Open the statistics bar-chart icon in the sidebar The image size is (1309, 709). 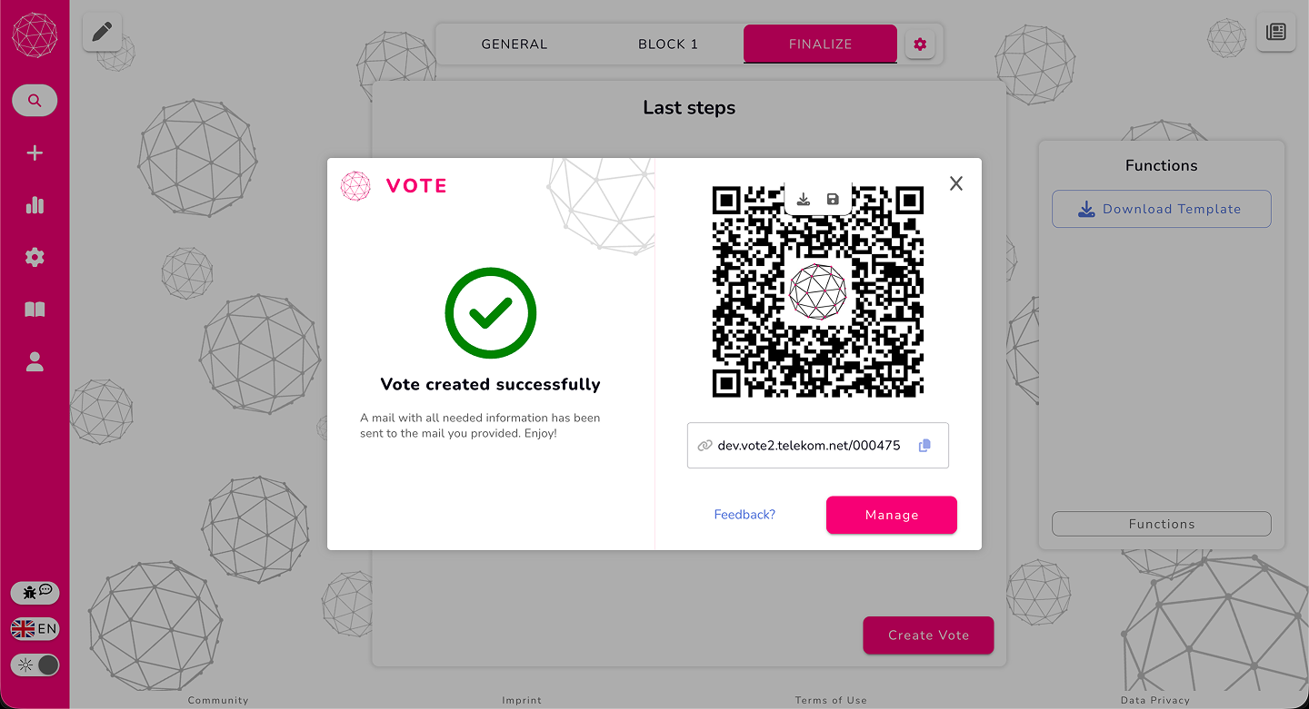35,205
